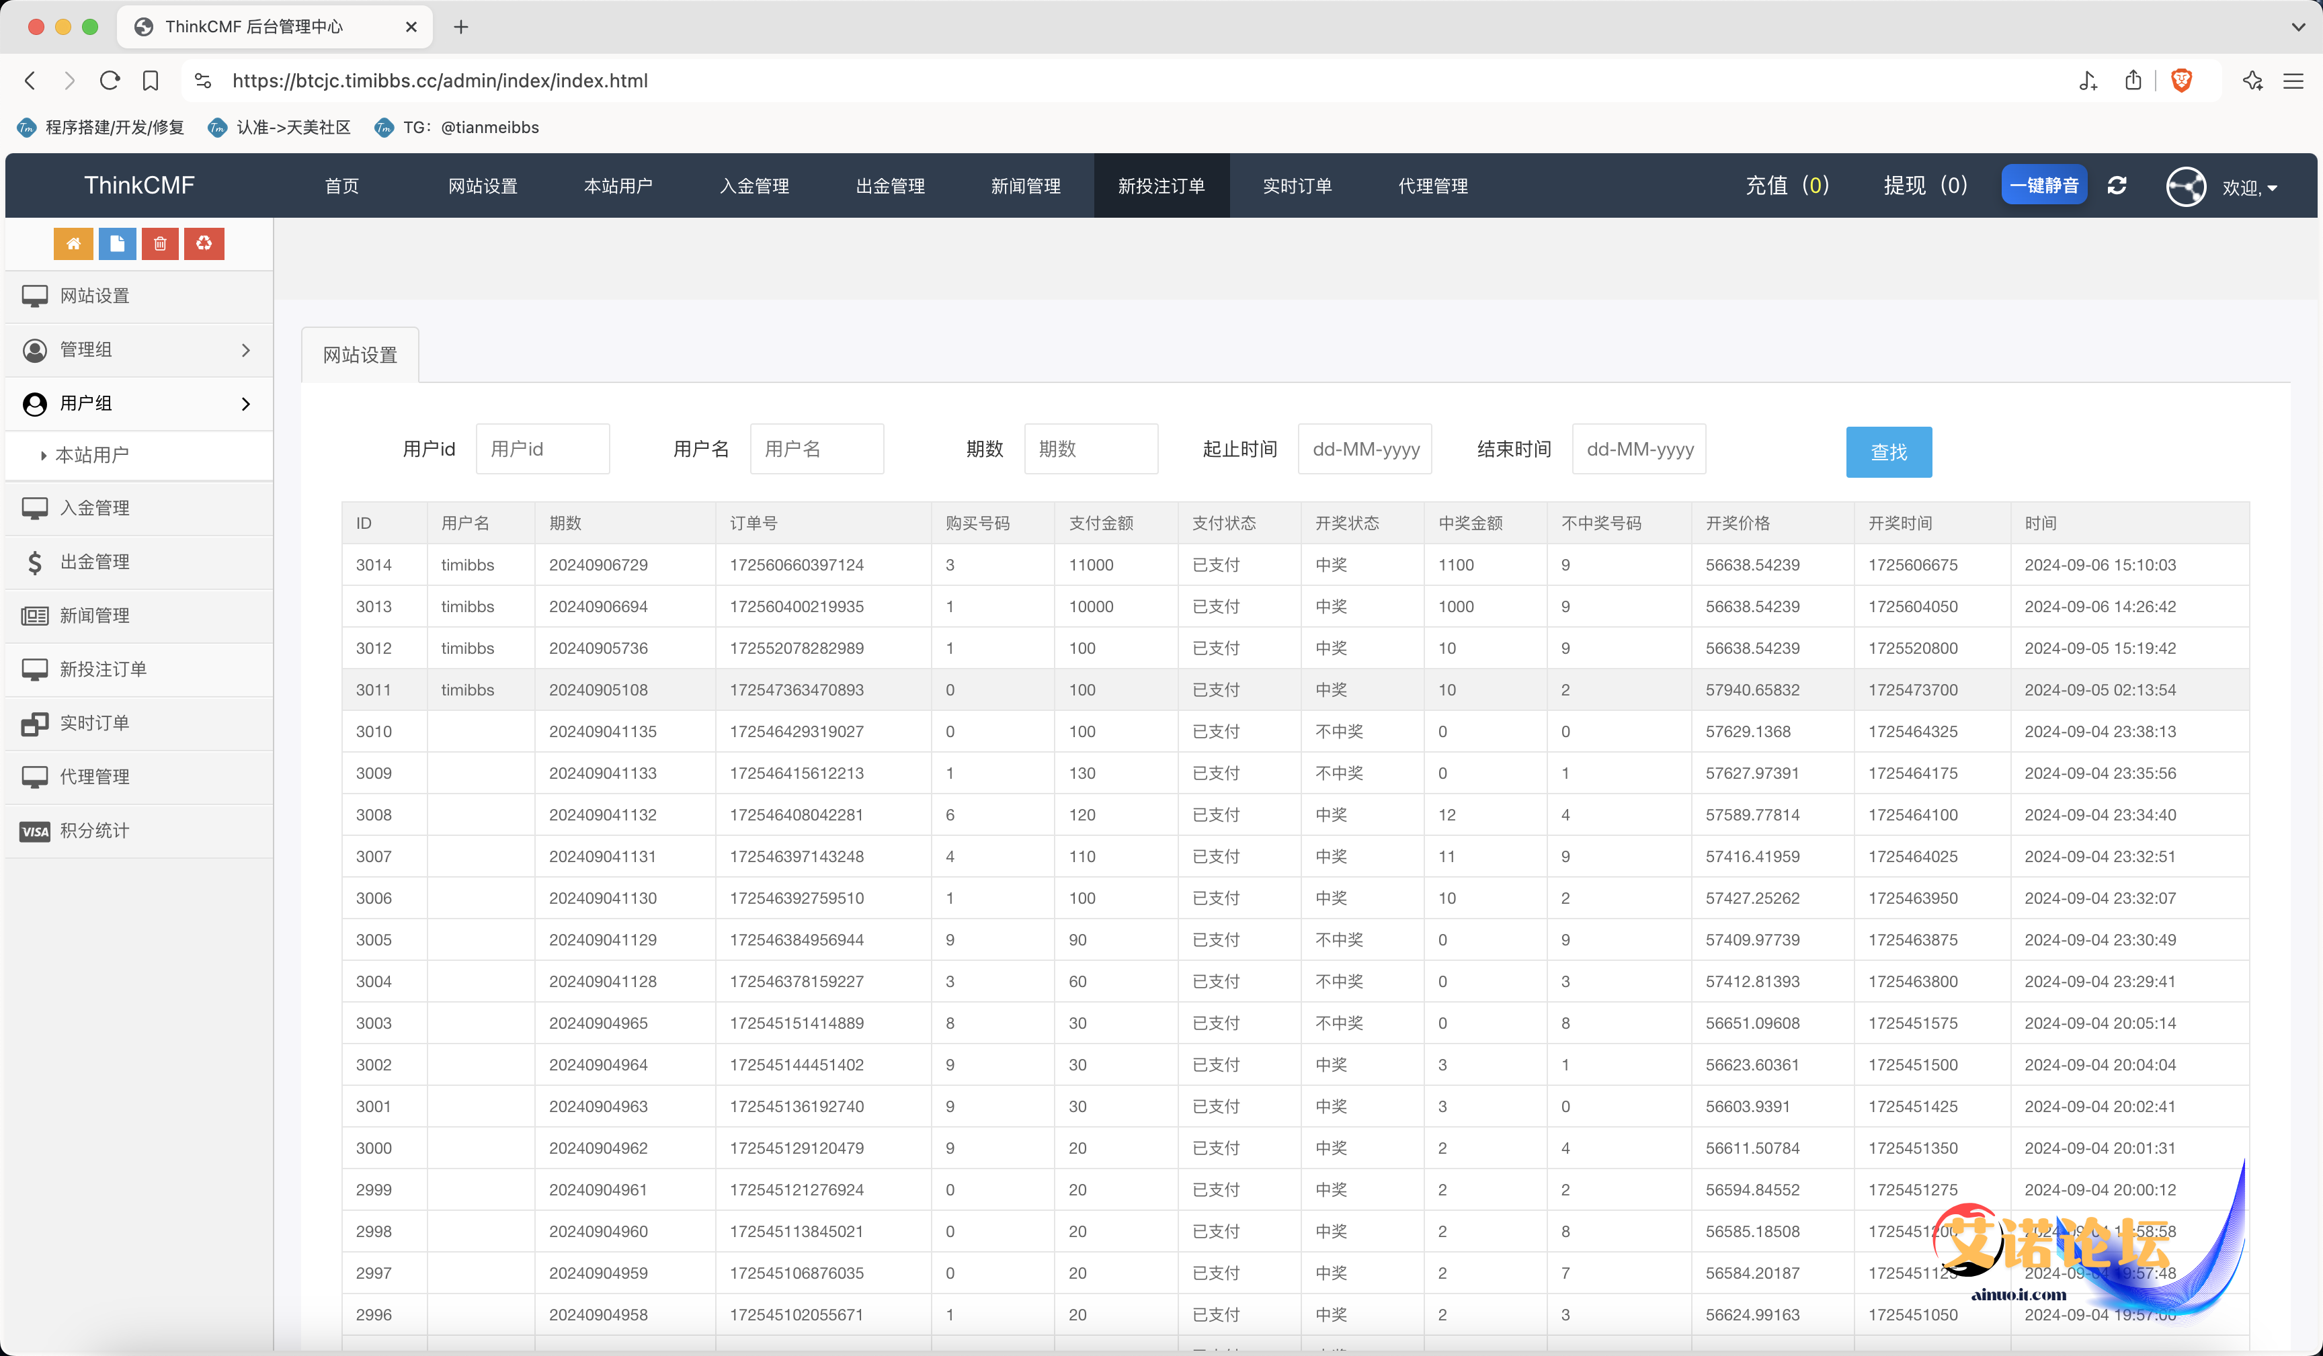
Task: Reload the page with the refresh icon
Action: pos(110,80)
